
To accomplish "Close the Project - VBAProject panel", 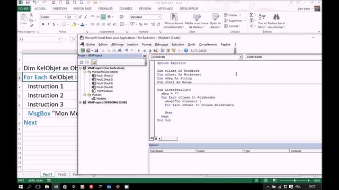I will (x=145, y=56).
